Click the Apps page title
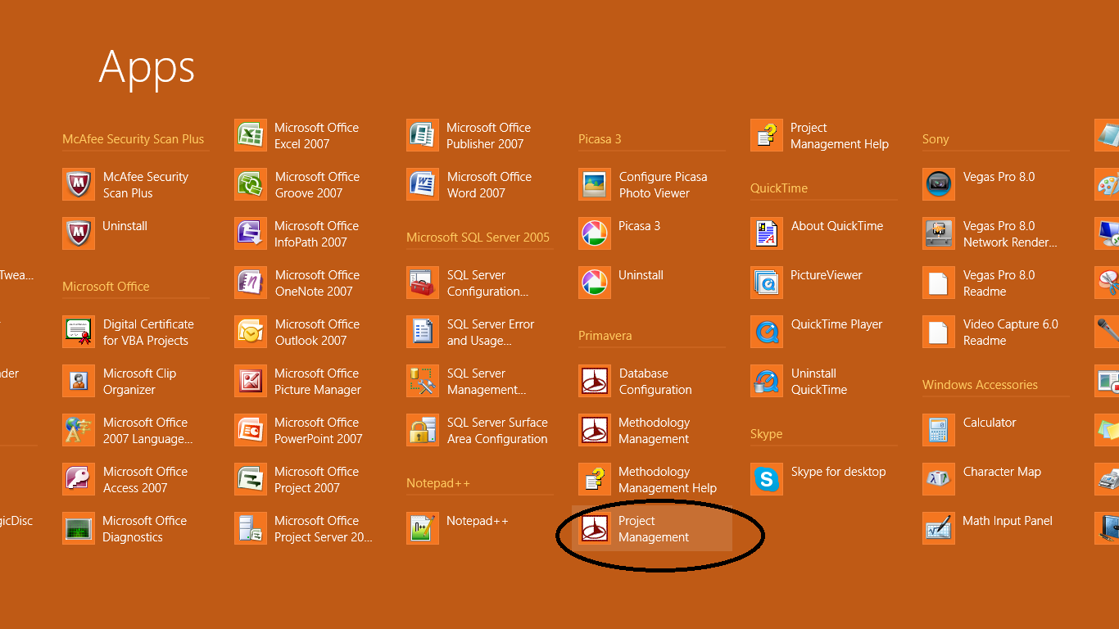 click(x=147, y=68)
